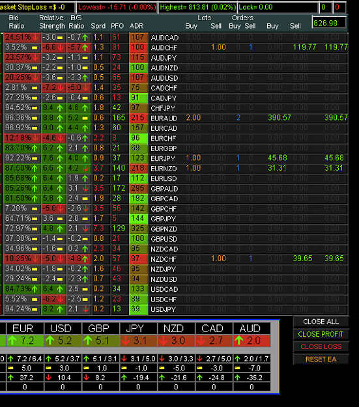
Task: Select the GBPJPY pair label
Action: (164, 219)
